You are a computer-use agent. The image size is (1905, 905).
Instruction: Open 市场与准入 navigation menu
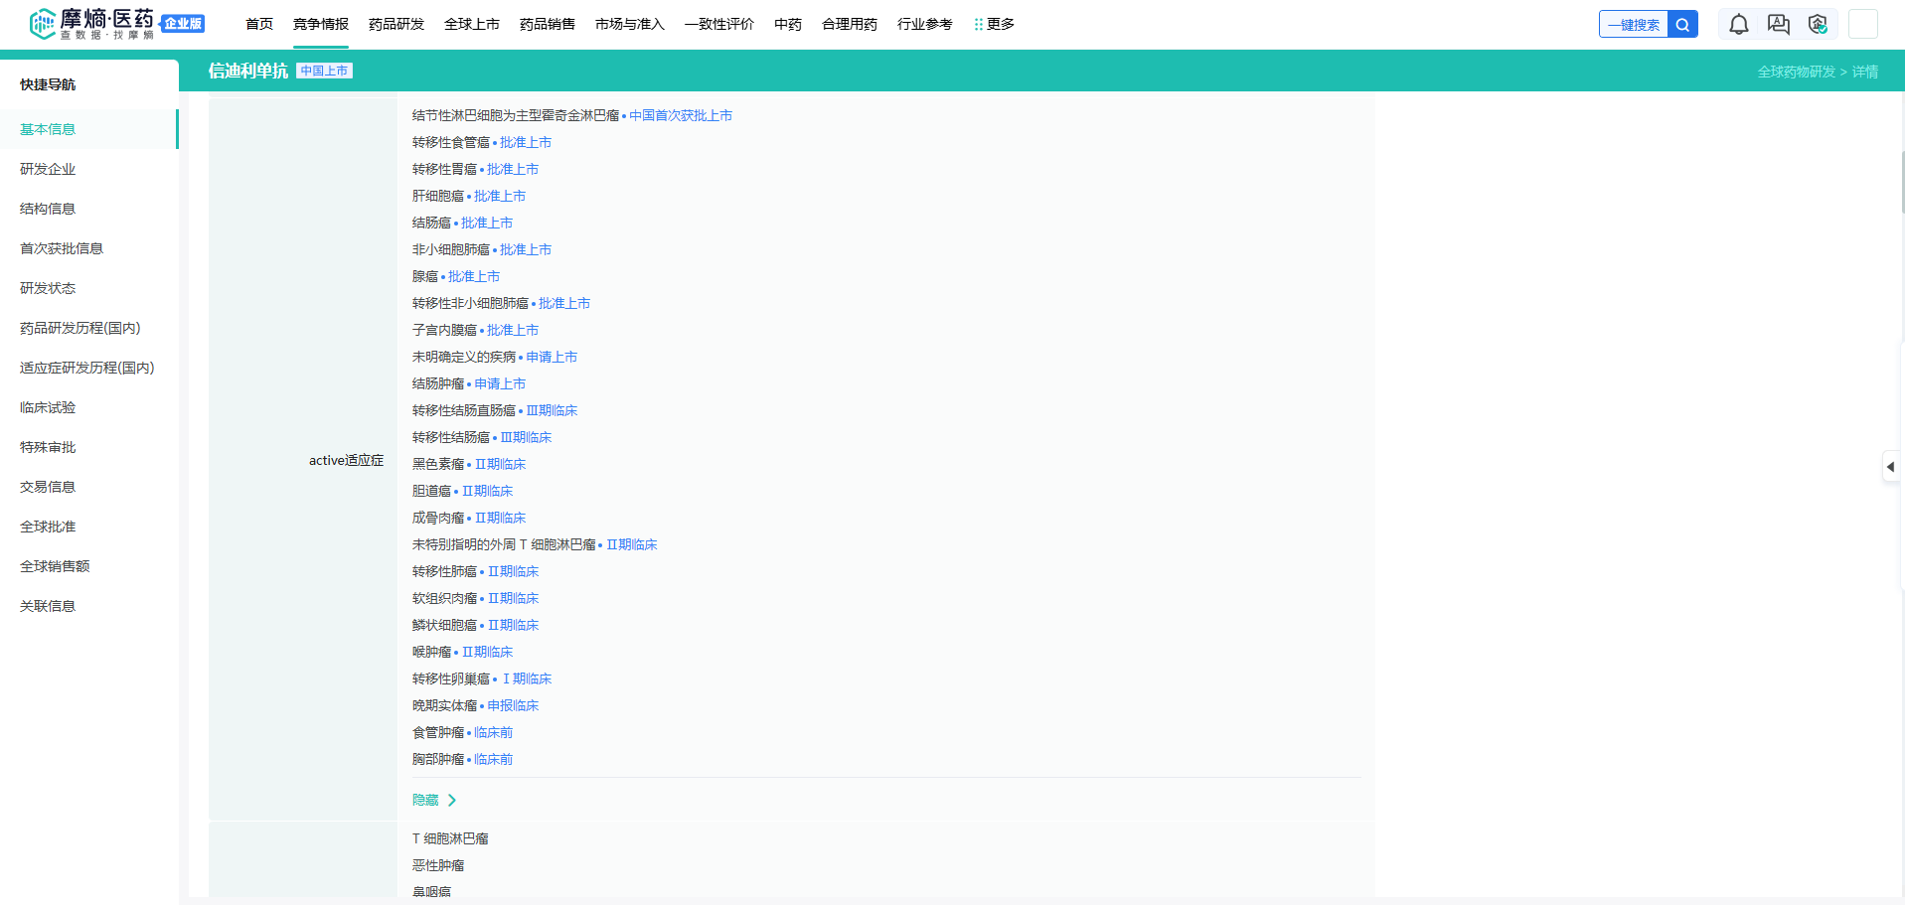pos(630,24)
